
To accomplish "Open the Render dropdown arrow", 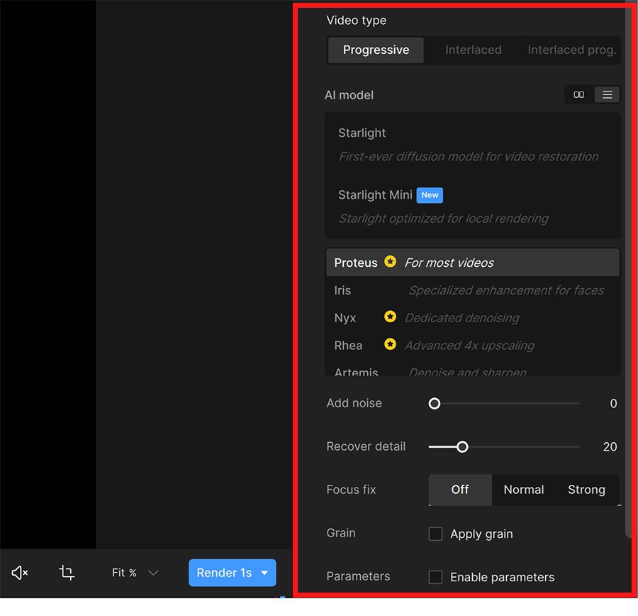I will pos(264,573).
